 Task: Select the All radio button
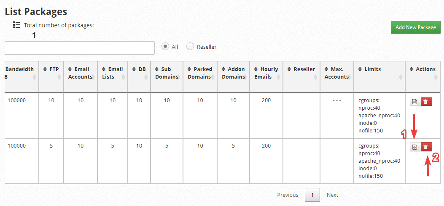(x=166, y=47)
